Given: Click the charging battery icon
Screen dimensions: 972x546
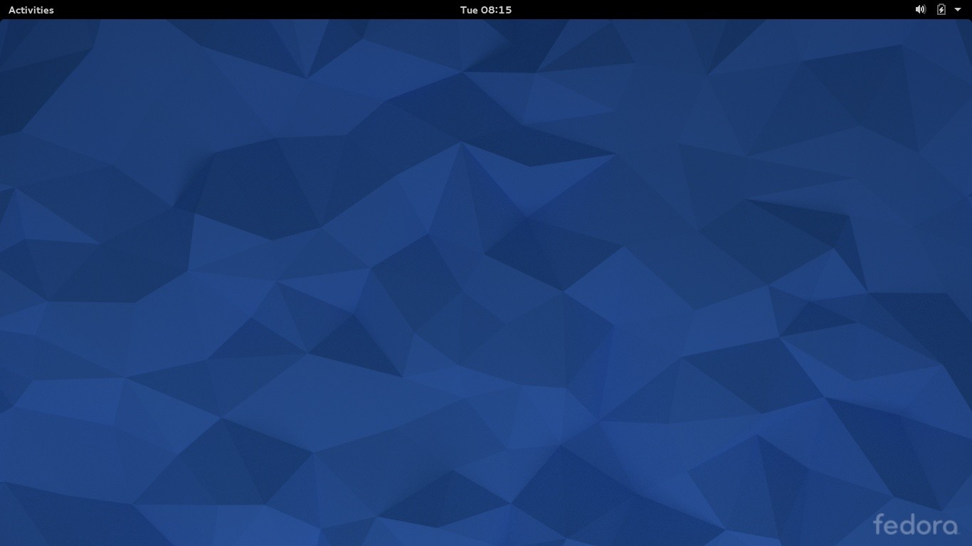Looking at the screenshot, I should click(x=941, y=10).
